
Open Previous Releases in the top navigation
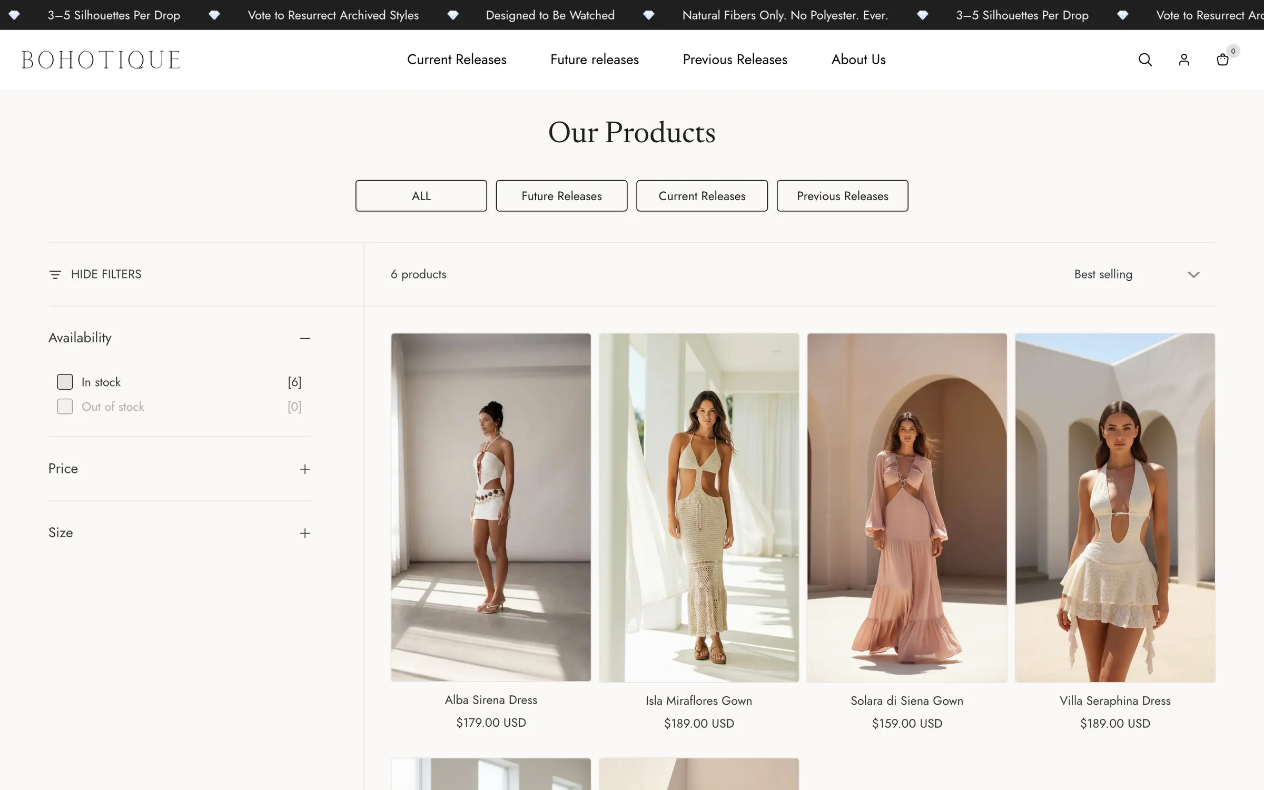tap(735, 60)
